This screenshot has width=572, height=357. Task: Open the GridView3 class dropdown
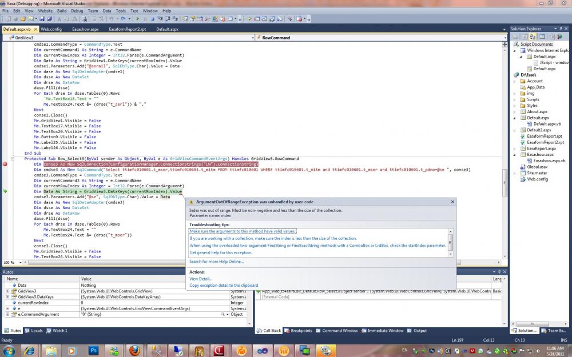pyautogui.click(x=252, y=38)
